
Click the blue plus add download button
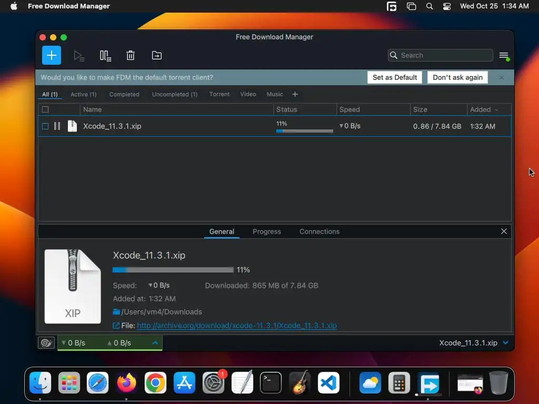(52, 55)
